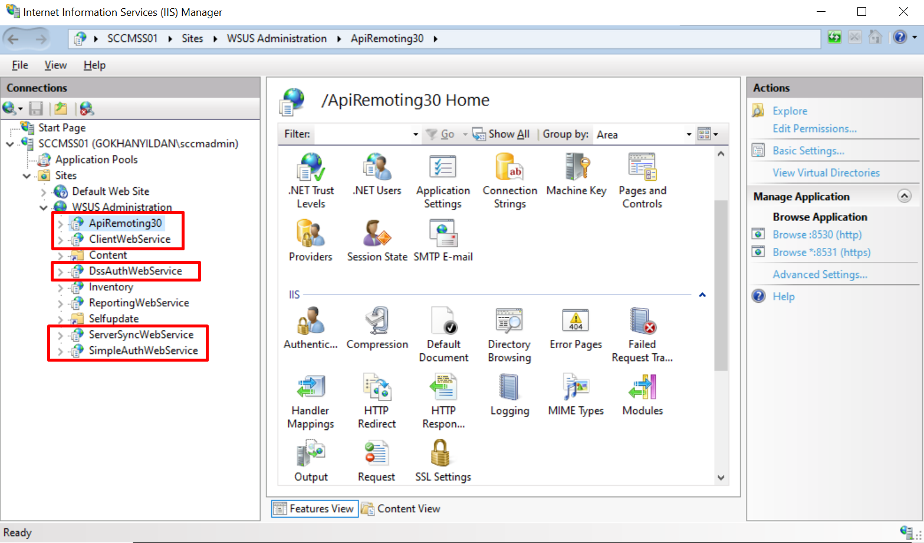
Task: Click Edit Permissions link
Action: tap(814, 128)
